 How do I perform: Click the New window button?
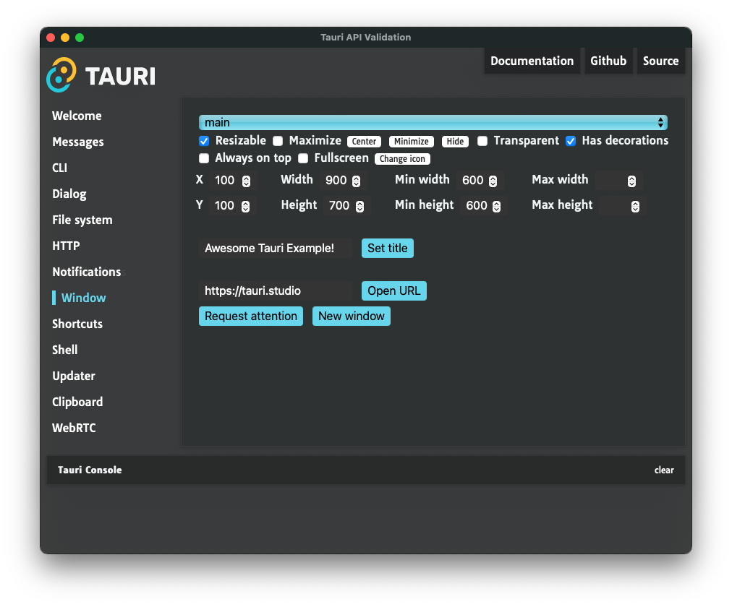tap(351, 317)
